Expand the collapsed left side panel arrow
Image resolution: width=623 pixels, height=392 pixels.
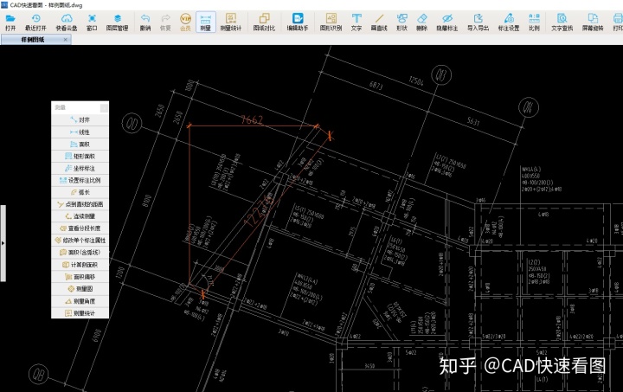click(3, 243)
